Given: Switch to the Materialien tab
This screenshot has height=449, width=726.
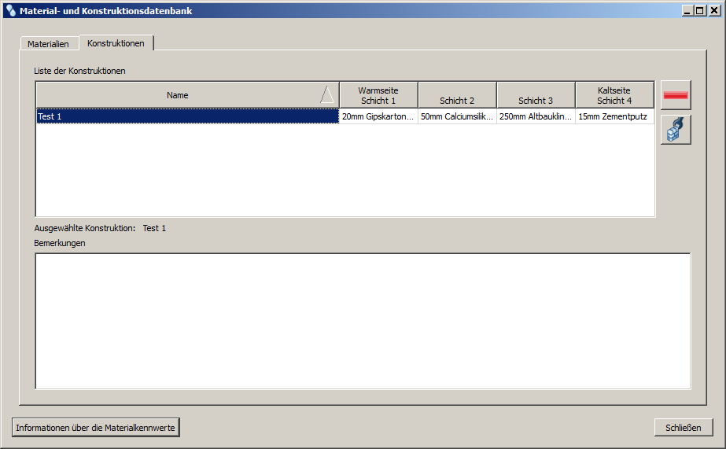Looking at the screenshot, I should (x=48, y=44).
